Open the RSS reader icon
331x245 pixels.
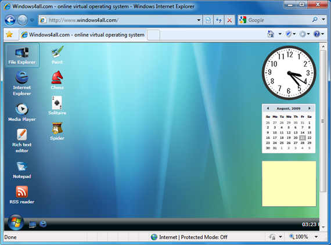click(x=22, y=195)
